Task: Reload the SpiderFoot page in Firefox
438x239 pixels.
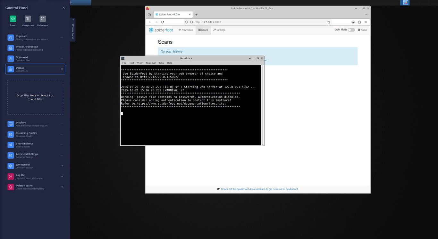Action: point(163,22)
